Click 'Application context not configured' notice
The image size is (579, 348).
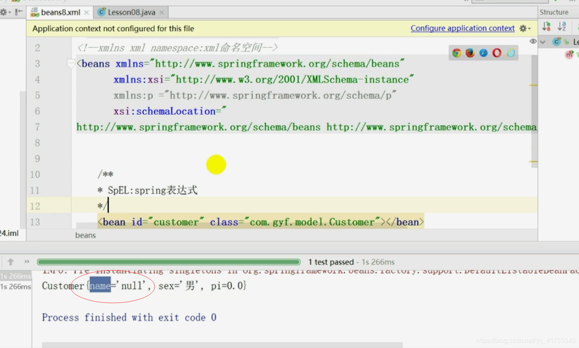tap(113, 28)
